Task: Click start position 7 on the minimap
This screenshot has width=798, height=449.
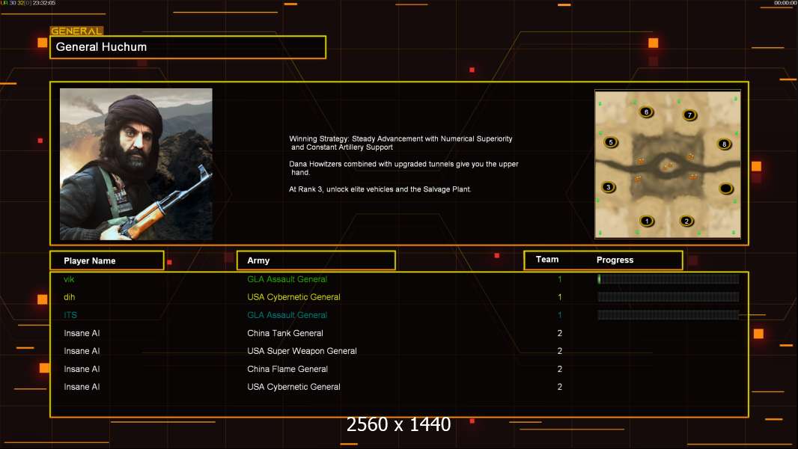Action: [689, 115]
